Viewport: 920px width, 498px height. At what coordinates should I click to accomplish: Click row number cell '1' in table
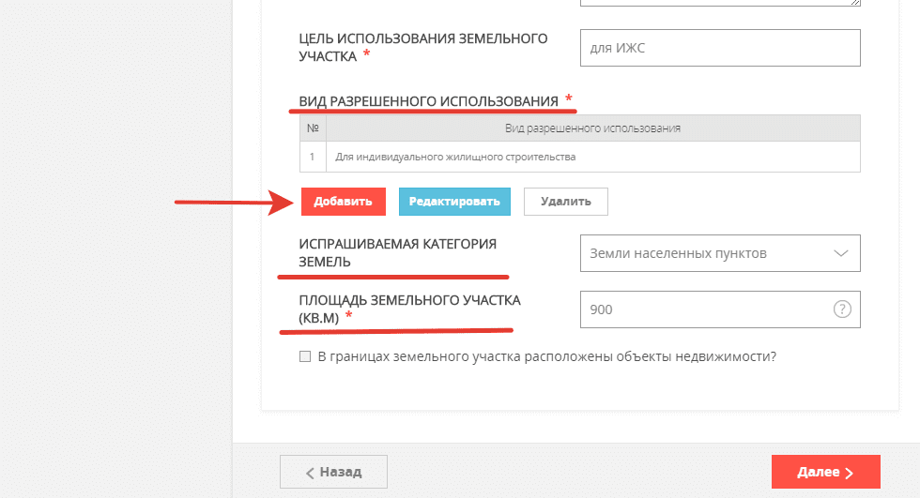[313, 157]
